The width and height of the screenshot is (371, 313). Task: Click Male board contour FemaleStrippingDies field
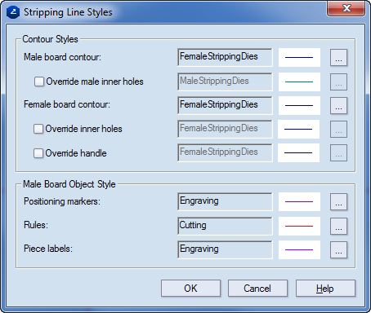(225, 57)
